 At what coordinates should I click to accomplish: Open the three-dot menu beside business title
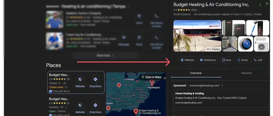coord(260,5)
